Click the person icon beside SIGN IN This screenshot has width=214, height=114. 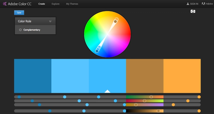pyautogui.click(x=188, y=4)
